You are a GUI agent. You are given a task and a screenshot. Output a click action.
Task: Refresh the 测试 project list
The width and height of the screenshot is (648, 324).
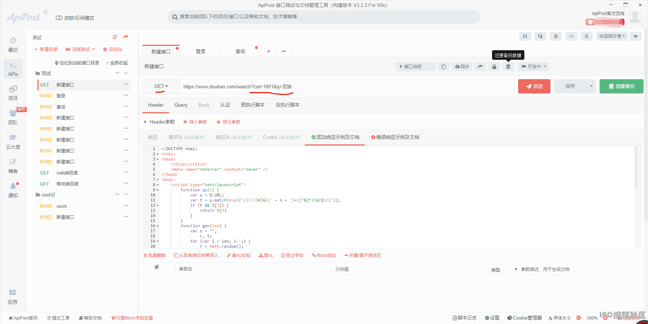point(115,37)
